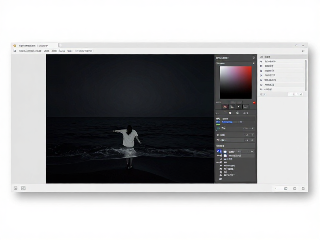Select the last row in the right list panel
Viewport: 320px width, 240px height.
point(282,89)
